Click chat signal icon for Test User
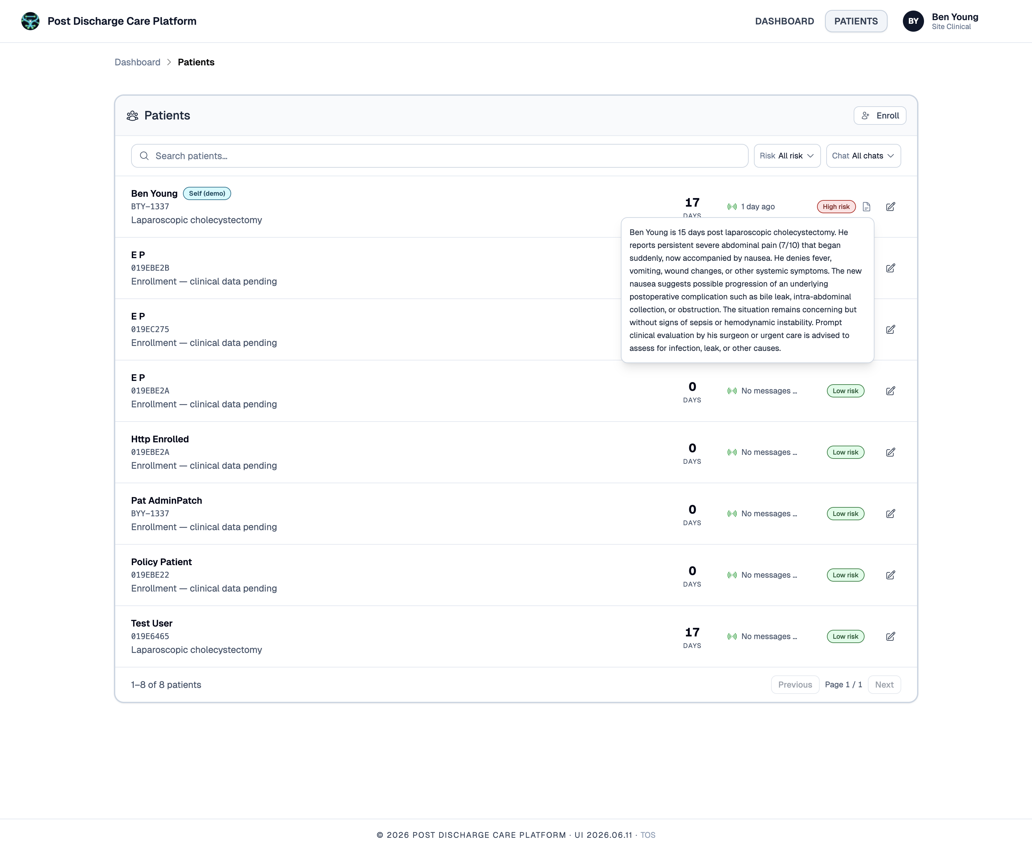1032x851 pixels. (x=732, y=636)
